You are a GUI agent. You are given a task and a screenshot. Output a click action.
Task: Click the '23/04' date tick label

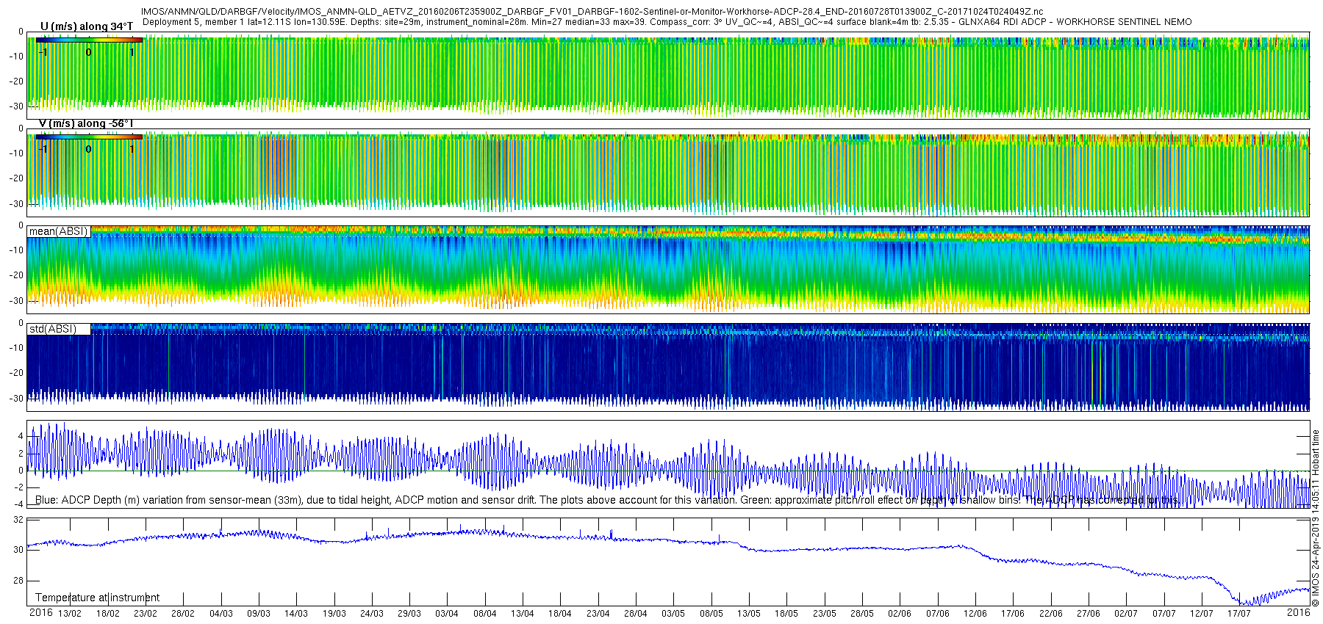(x=598, y=614)
